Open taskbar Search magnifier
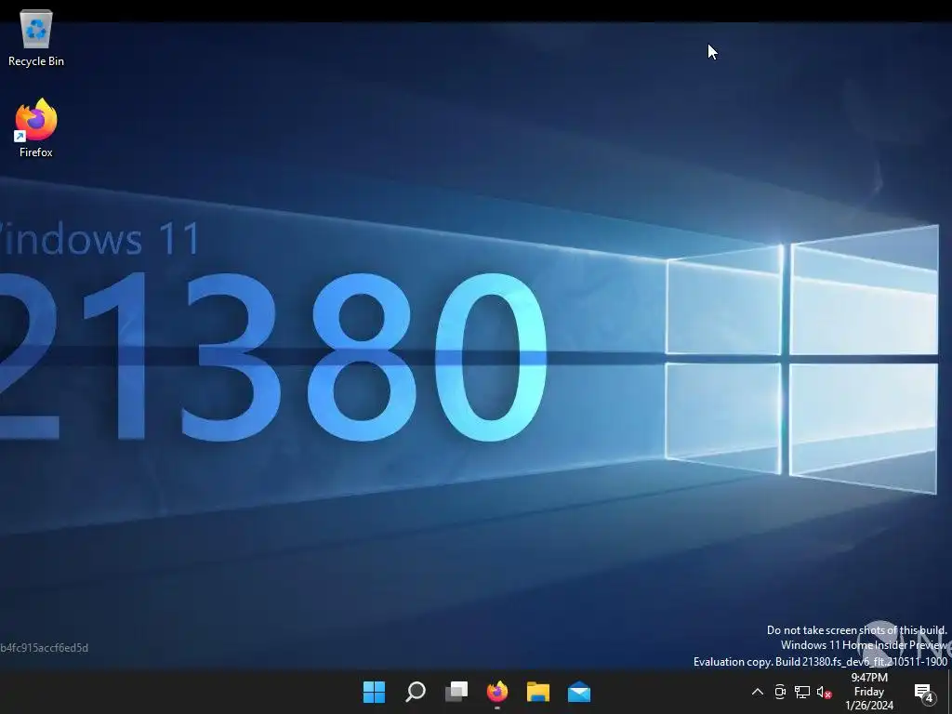 [x=416, y=692]
